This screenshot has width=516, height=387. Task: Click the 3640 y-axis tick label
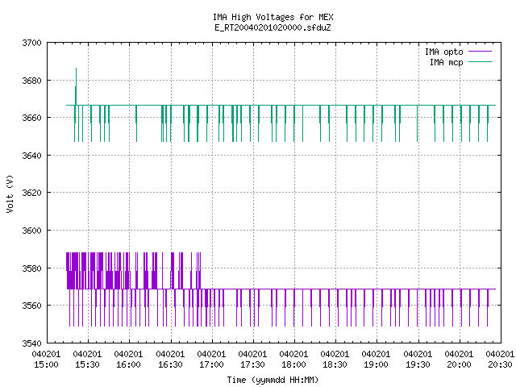point(32,155)
